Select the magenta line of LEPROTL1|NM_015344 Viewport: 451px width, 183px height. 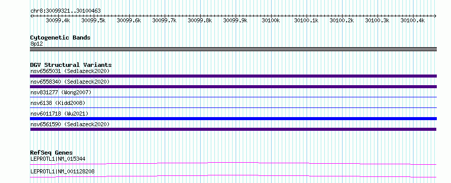pyautogui.click(x=233, y=163)
